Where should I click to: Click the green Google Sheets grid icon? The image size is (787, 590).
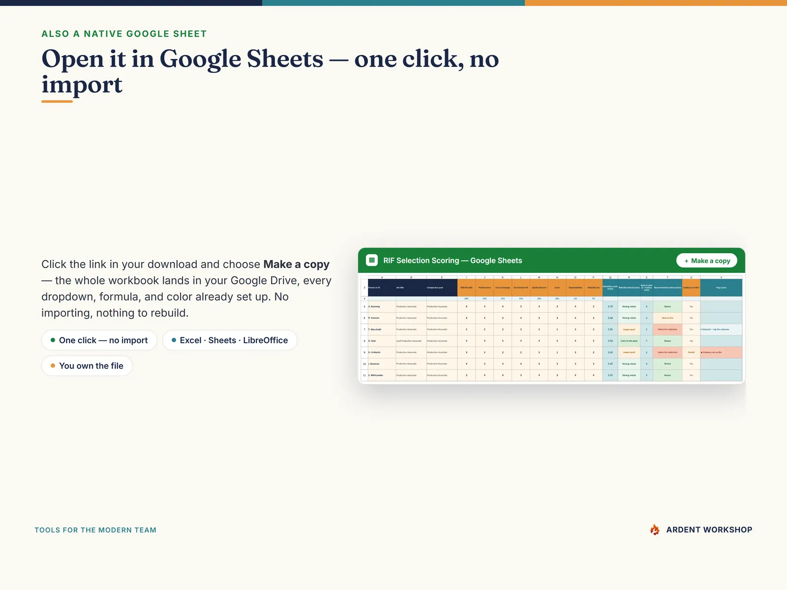[372, 261]
